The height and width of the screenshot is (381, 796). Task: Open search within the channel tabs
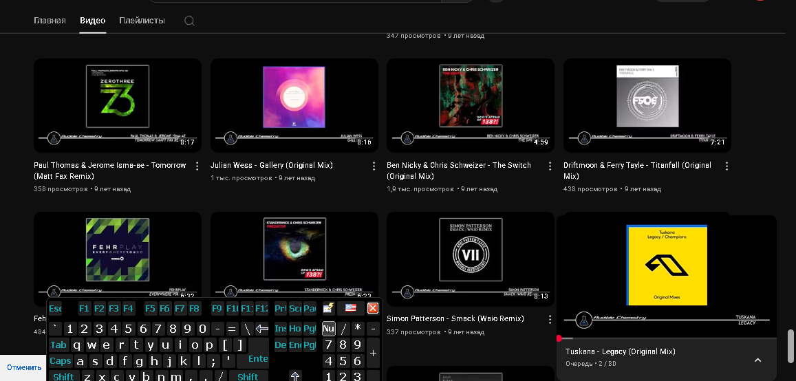tap(189, 21)
